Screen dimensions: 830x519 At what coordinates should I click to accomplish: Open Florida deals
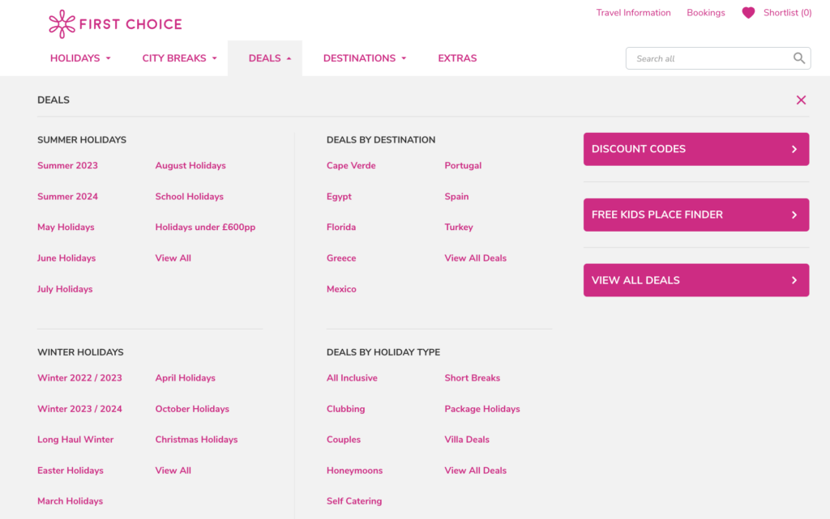341,228
